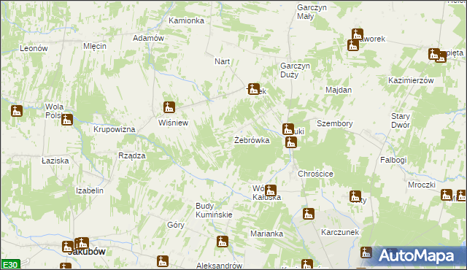Click the Adamów village label

pyautogui.click(x=148, y=38)
